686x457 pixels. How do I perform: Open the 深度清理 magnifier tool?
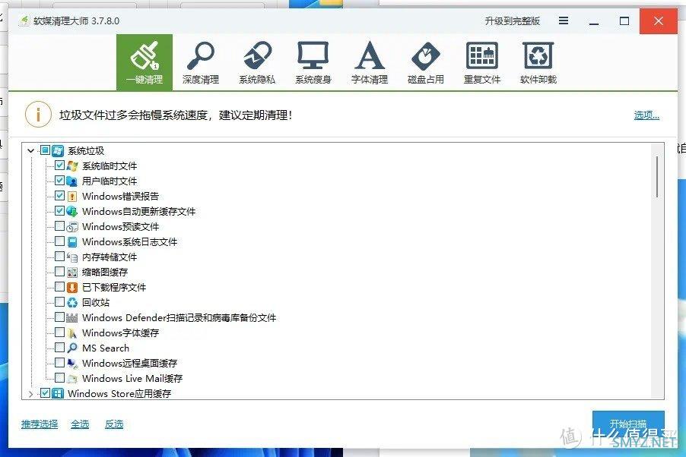coord(201,62)
